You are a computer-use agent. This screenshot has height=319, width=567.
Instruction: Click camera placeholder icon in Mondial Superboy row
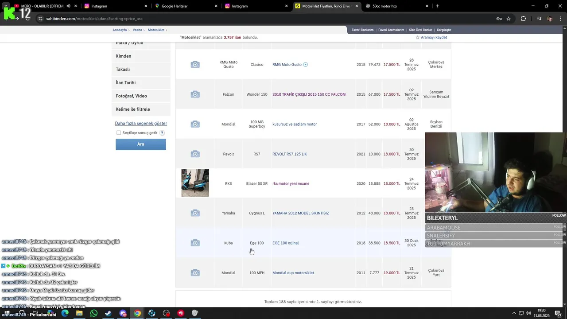[195, 124]
